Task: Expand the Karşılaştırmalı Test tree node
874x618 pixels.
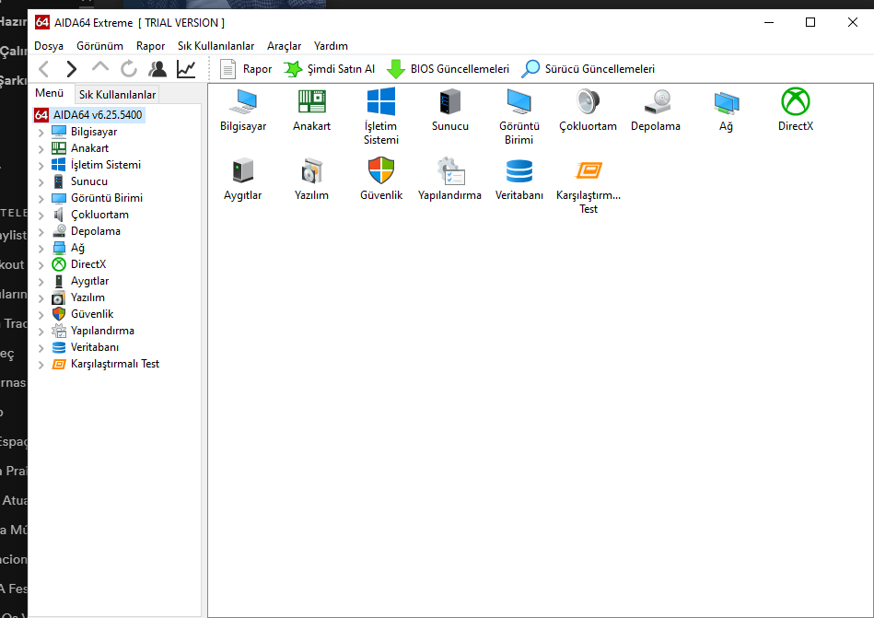Action: pos(41,365)
